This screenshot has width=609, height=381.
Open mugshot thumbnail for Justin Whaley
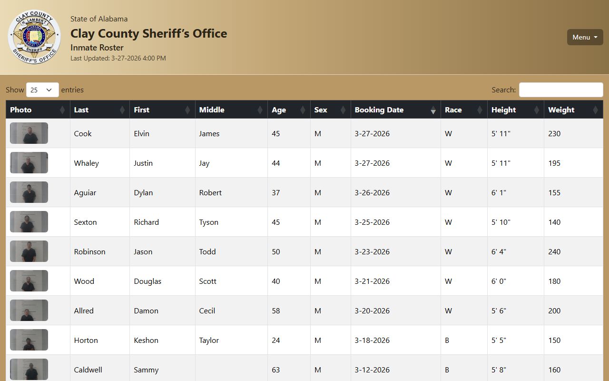tap(29, 163)
